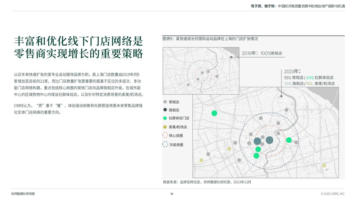
Task: Click the legend label 社群体验门店
Action: tap(179, 118)
